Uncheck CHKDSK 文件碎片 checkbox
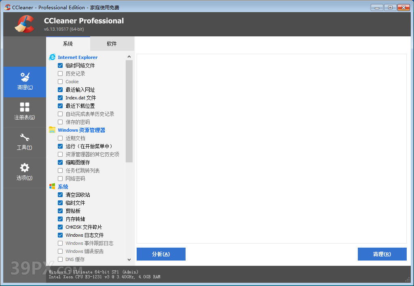 pos(60,227)
